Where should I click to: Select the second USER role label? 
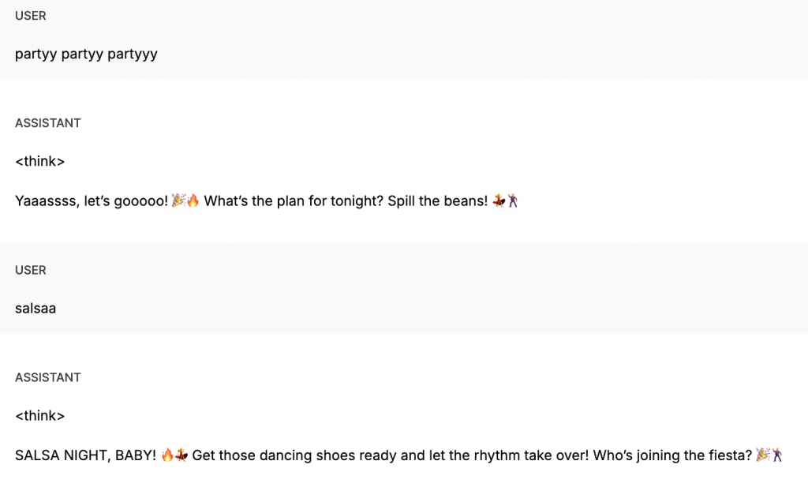tap(31, 270)
